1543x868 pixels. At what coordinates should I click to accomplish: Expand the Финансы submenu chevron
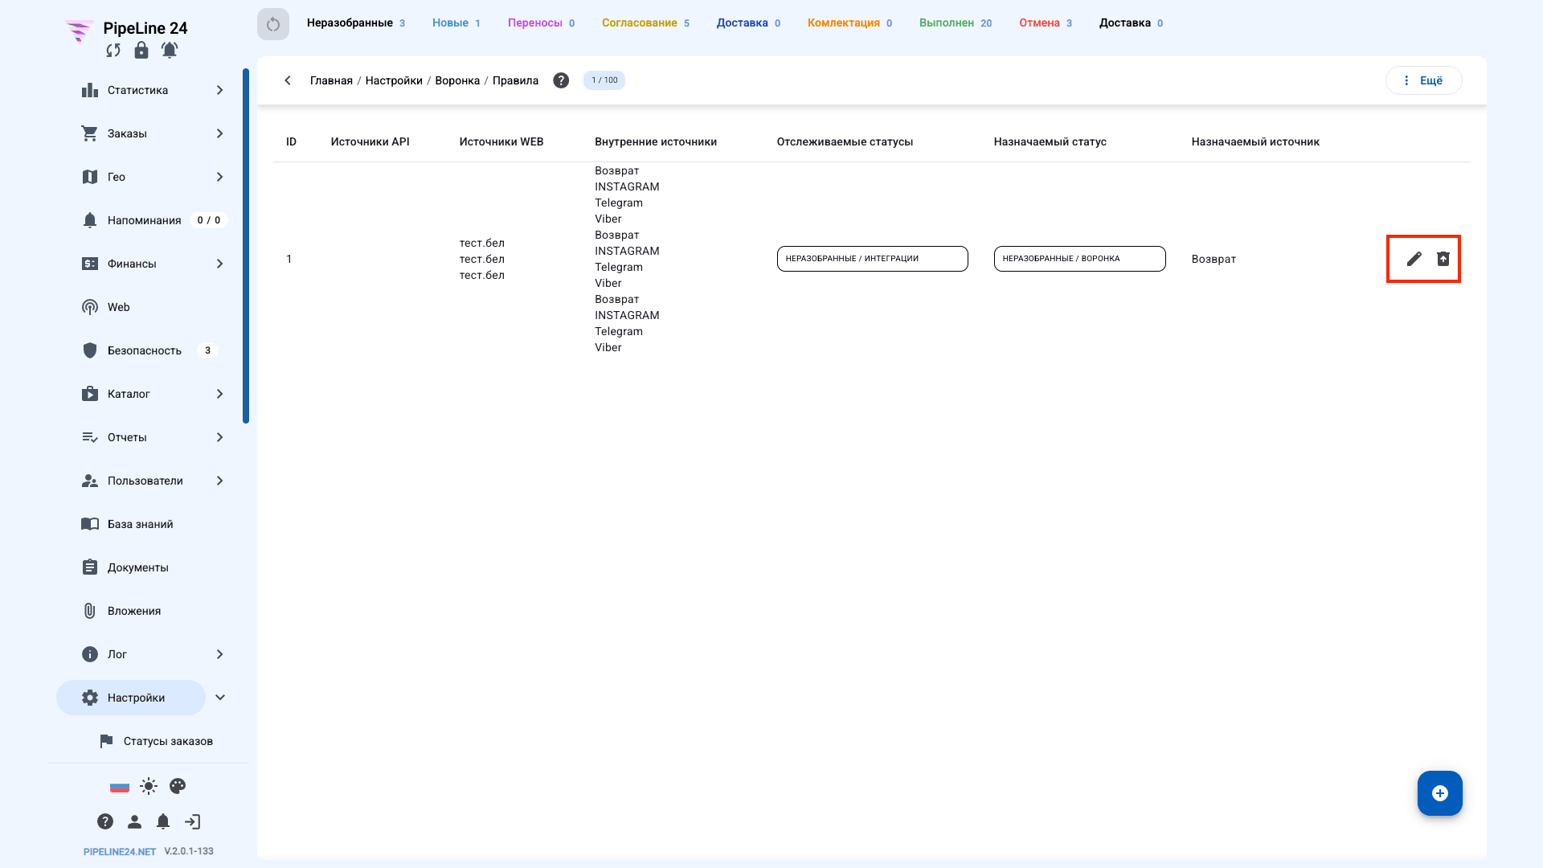(219, 264)
